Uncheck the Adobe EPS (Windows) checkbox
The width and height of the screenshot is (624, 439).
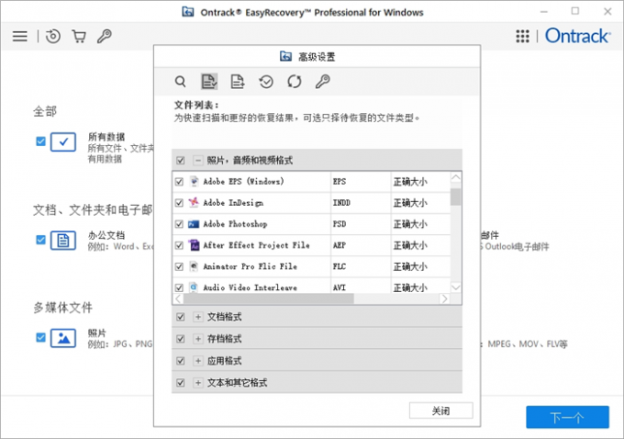179,182
